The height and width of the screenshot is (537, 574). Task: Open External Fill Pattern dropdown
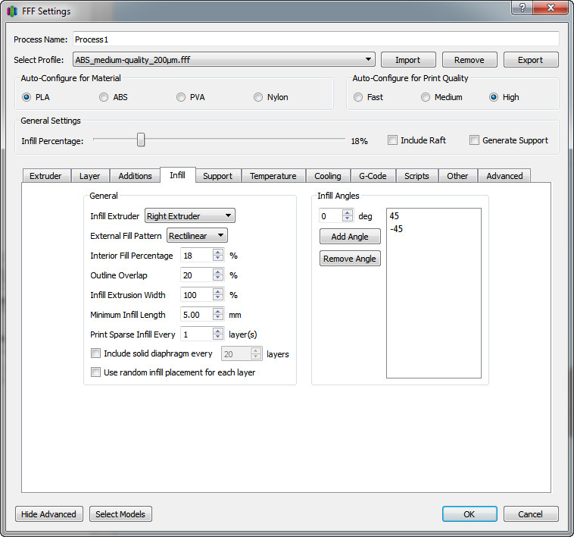click(x=198, y=236)
